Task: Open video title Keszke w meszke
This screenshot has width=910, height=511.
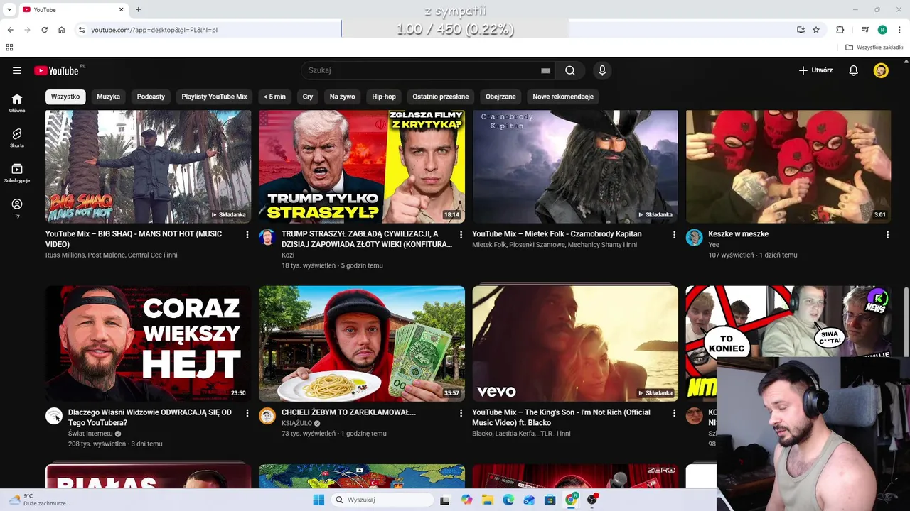Action: [x=739, y=233]
